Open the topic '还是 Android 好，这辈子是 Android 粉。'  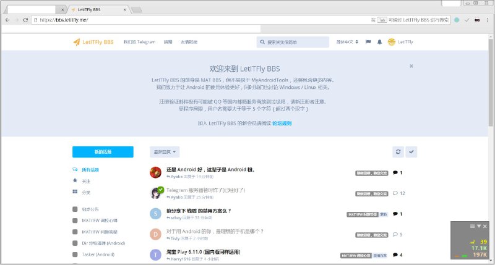[x=210, y=169]
